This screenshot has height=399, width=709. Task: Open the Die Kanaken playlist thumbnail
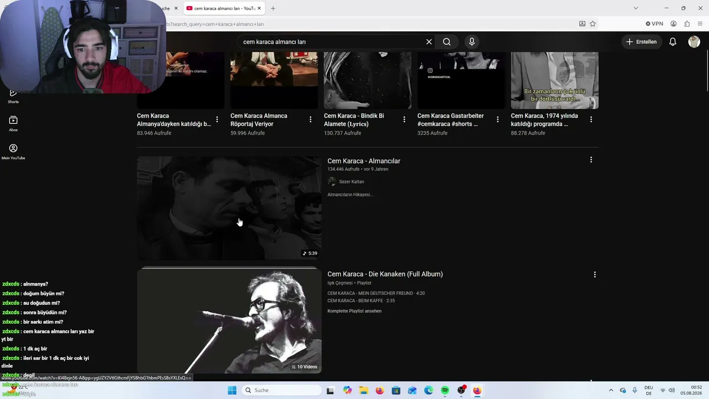pos(229,320)
